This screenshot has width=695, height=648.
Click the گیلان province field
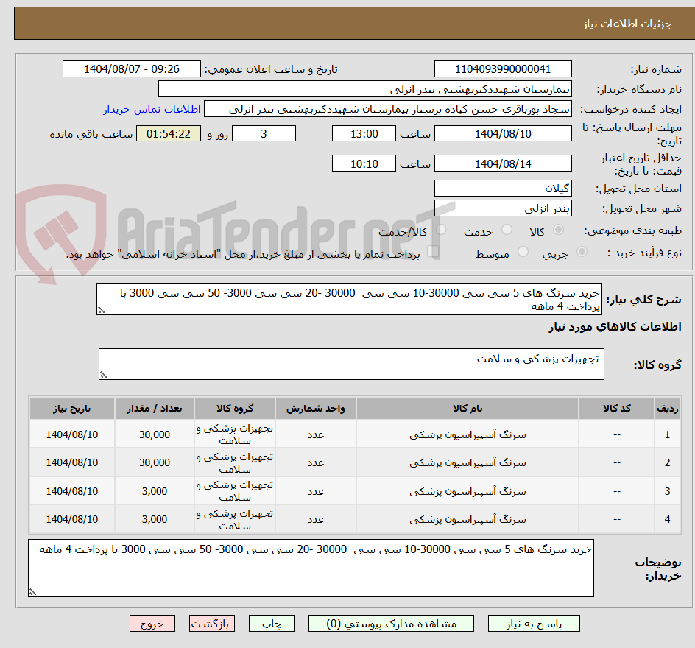point(503,189)
